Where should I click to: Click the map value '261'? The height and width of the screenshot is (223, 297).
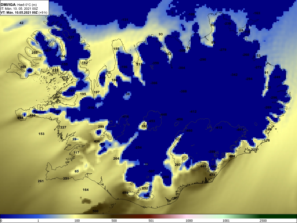click(x=41, y=181)
